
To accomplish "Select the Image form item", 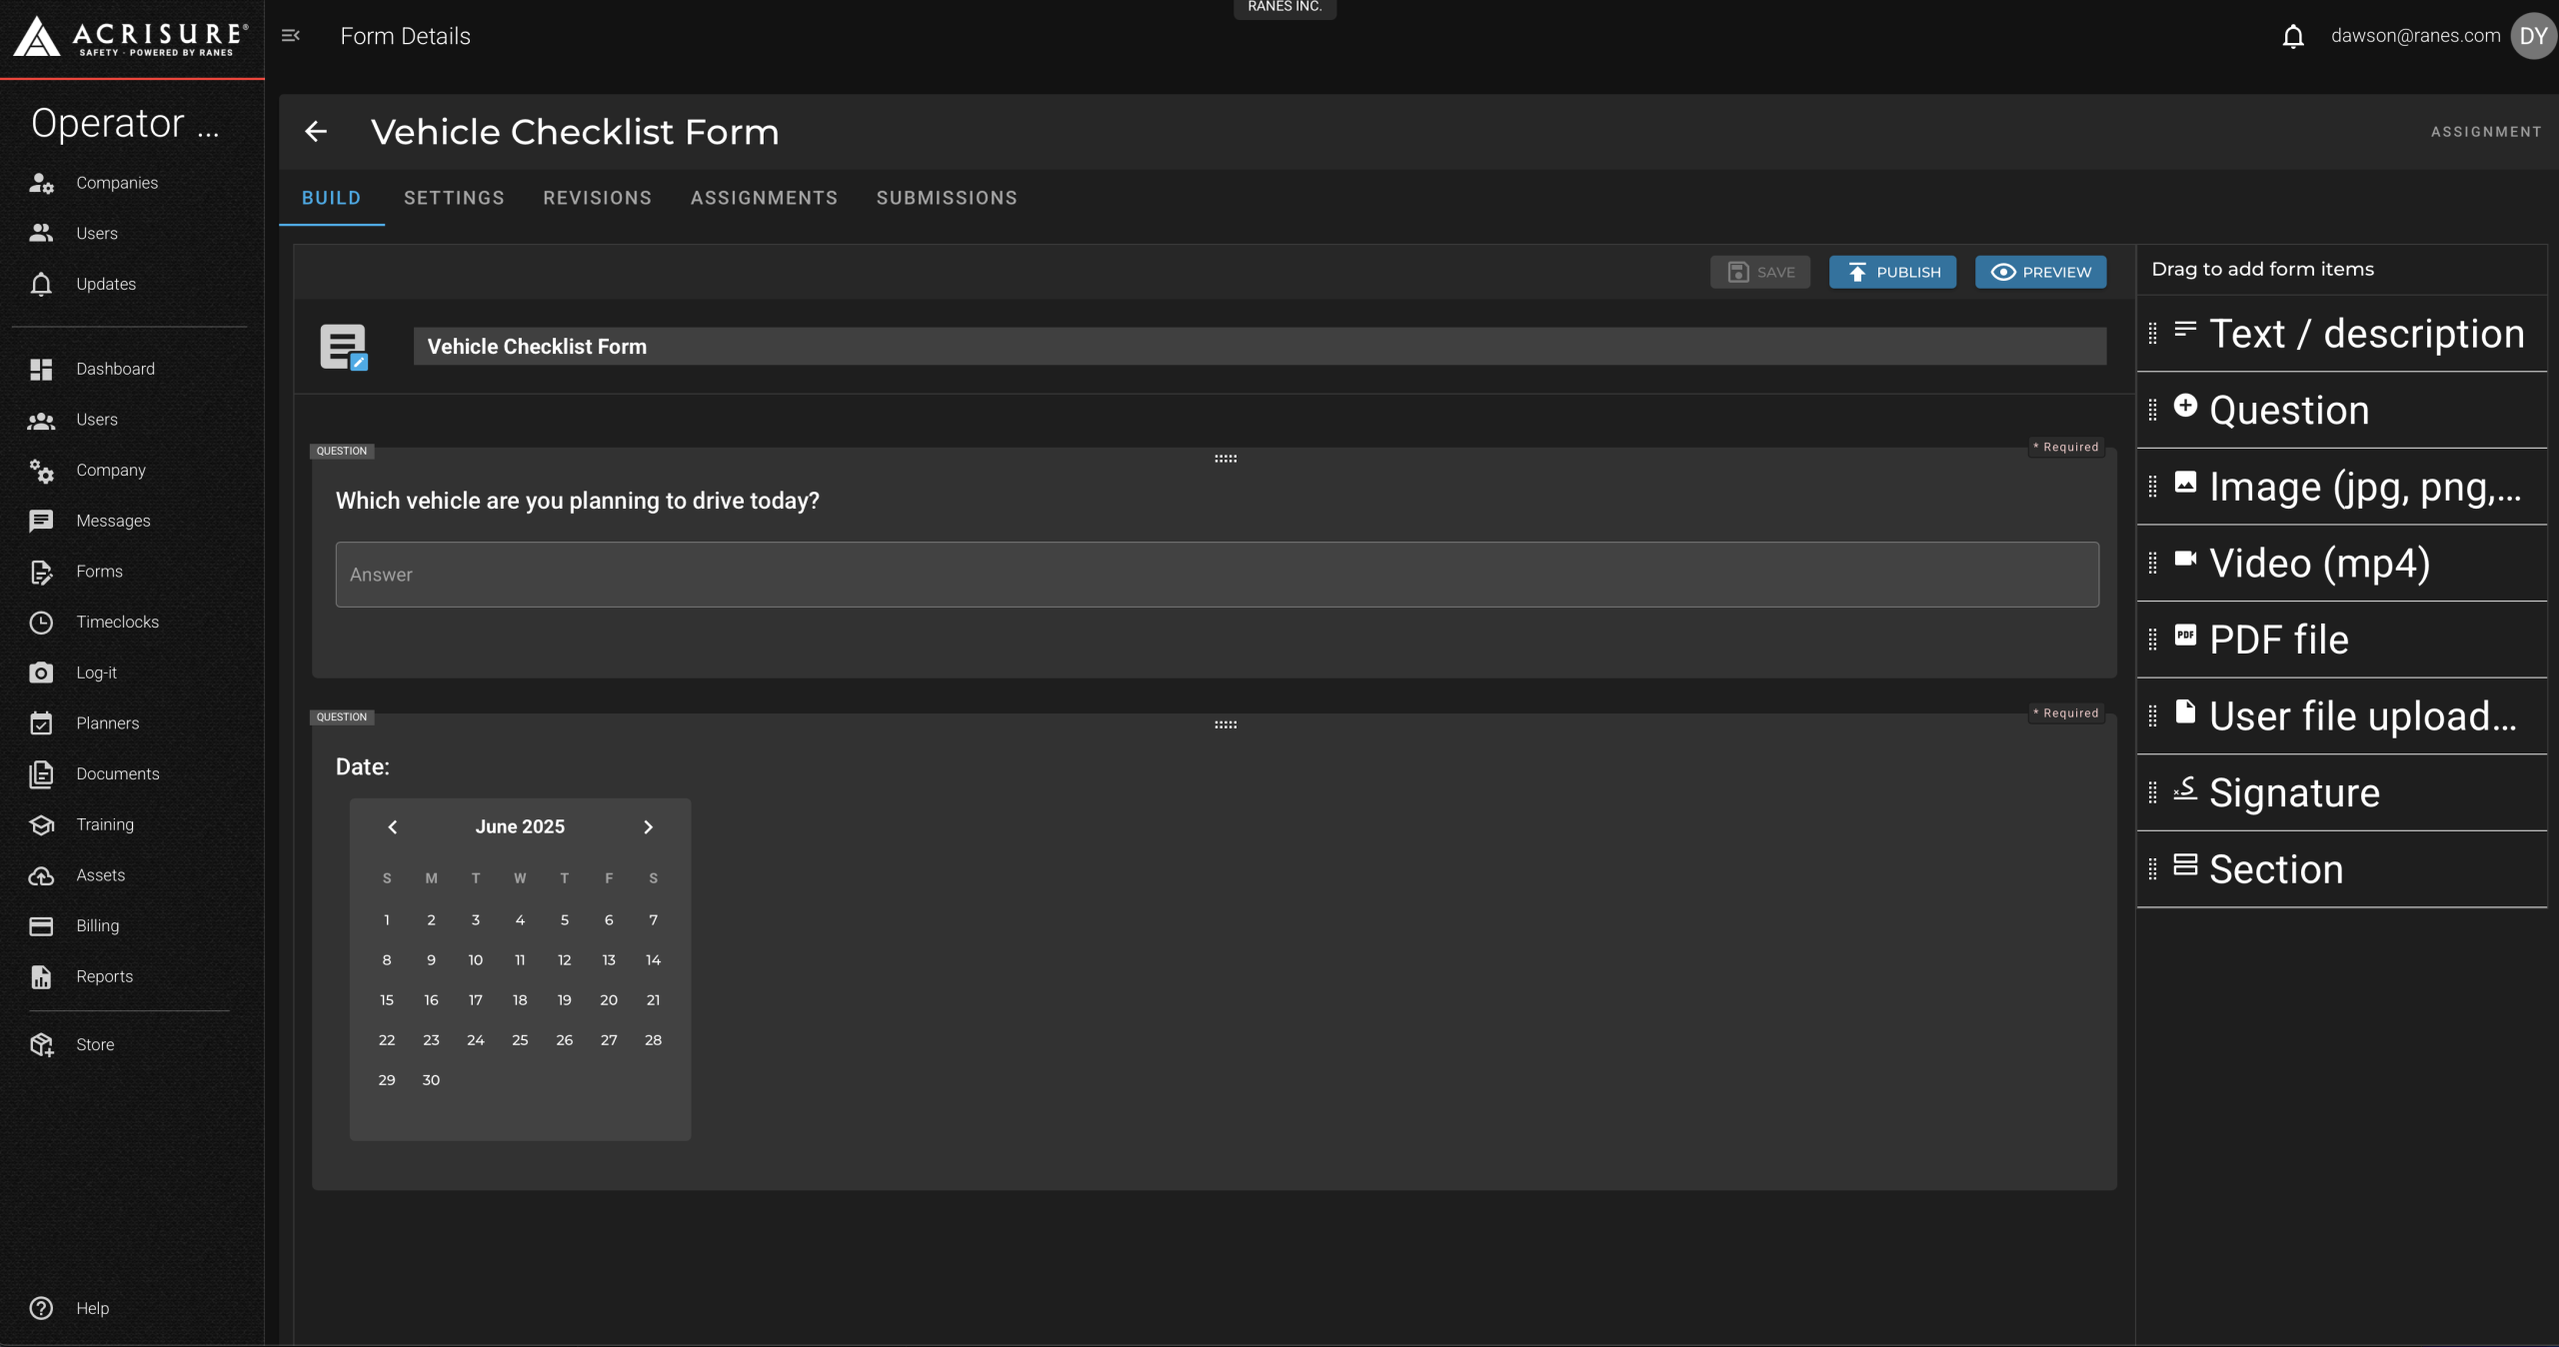I will 2341,487.
